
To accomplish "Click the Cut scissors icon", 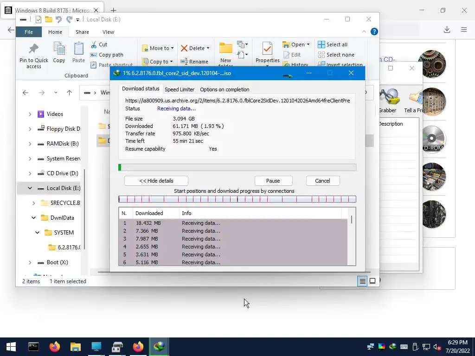I will pyautogui.click(x=94, y=44).
